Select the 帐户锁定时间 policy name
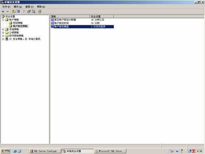The width and height of the screenshot is (205, 154). (x=61, y=23)
